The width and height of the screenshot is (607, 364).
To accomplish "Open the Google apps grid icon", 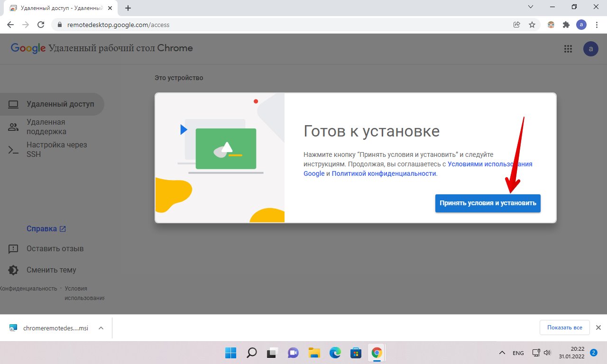I will (568, 49).
